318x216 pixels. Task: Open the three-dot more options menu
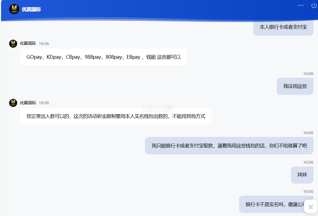click(x=301, y=5)
